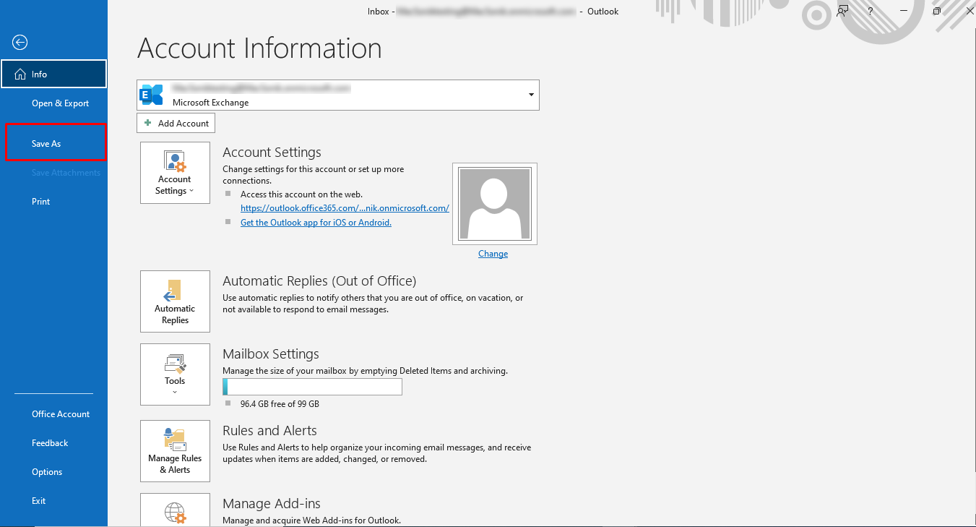
Task: Click the Manage Add-ins heading
Action: (272, 504)
